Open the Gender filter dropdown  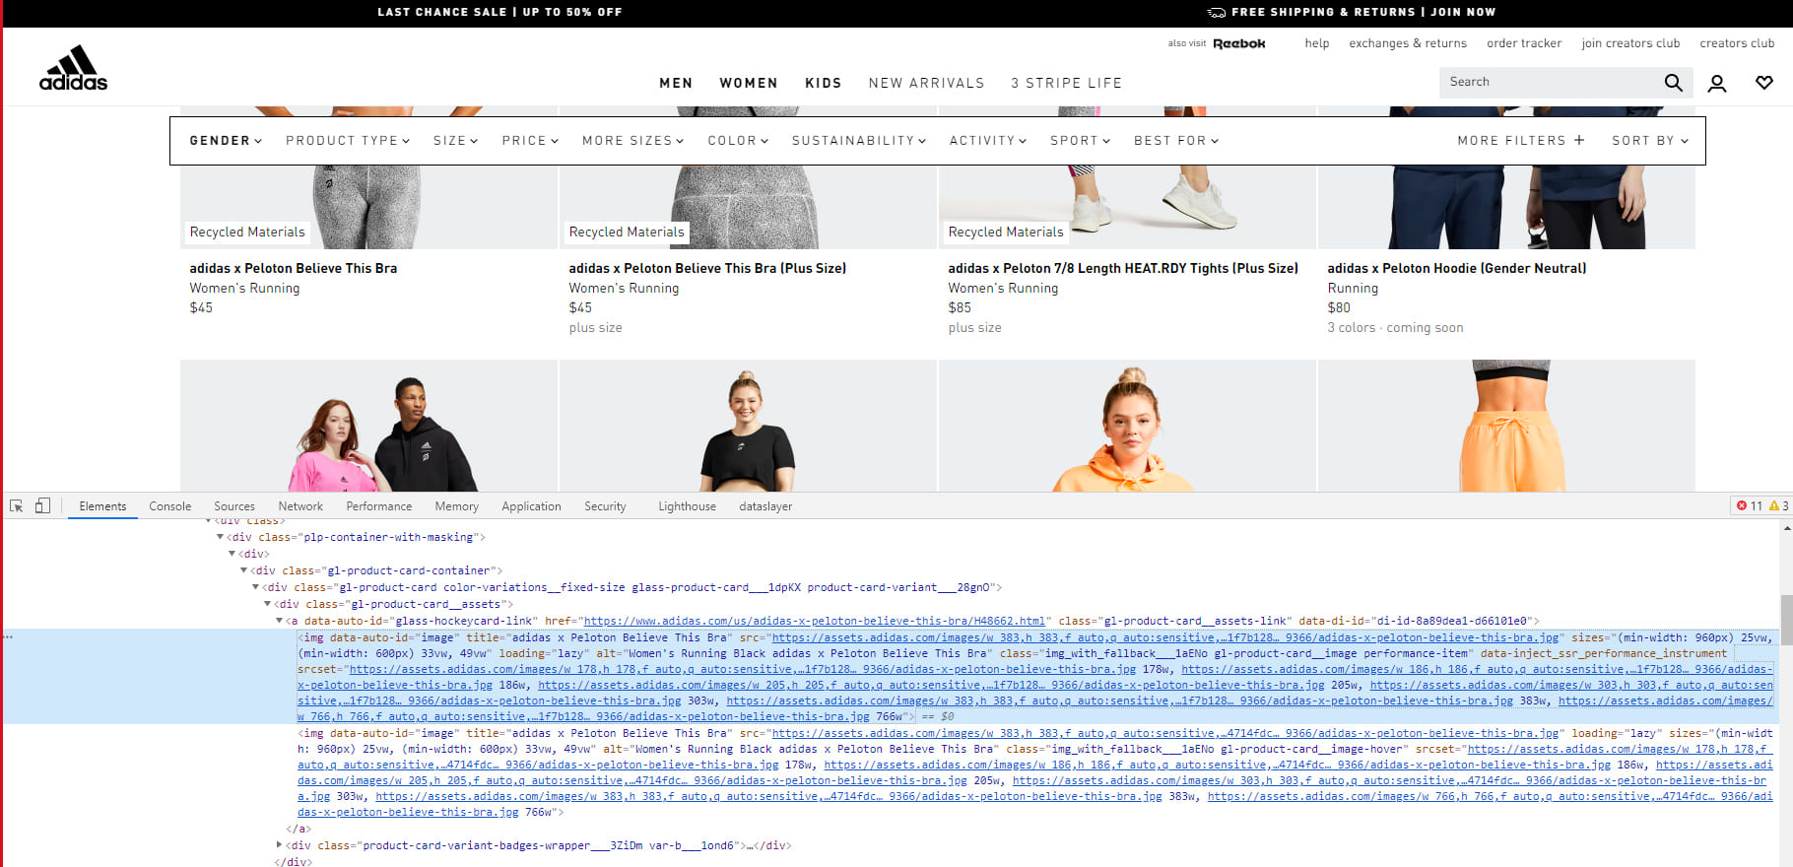[226, 141]
